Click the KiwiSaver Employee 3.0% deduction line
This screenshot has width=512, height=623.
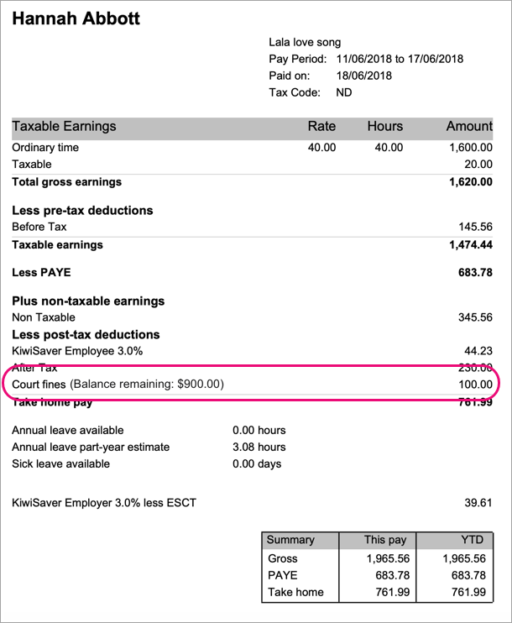[67, 352]
